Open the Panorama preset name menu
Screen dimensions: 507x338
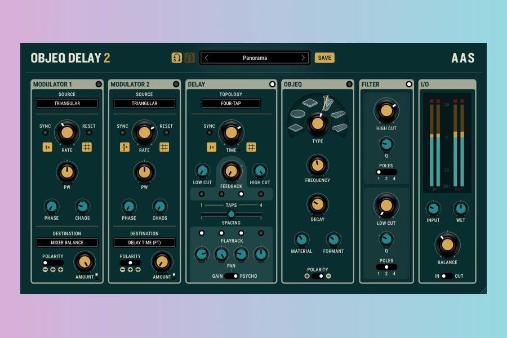pos(255,57)
